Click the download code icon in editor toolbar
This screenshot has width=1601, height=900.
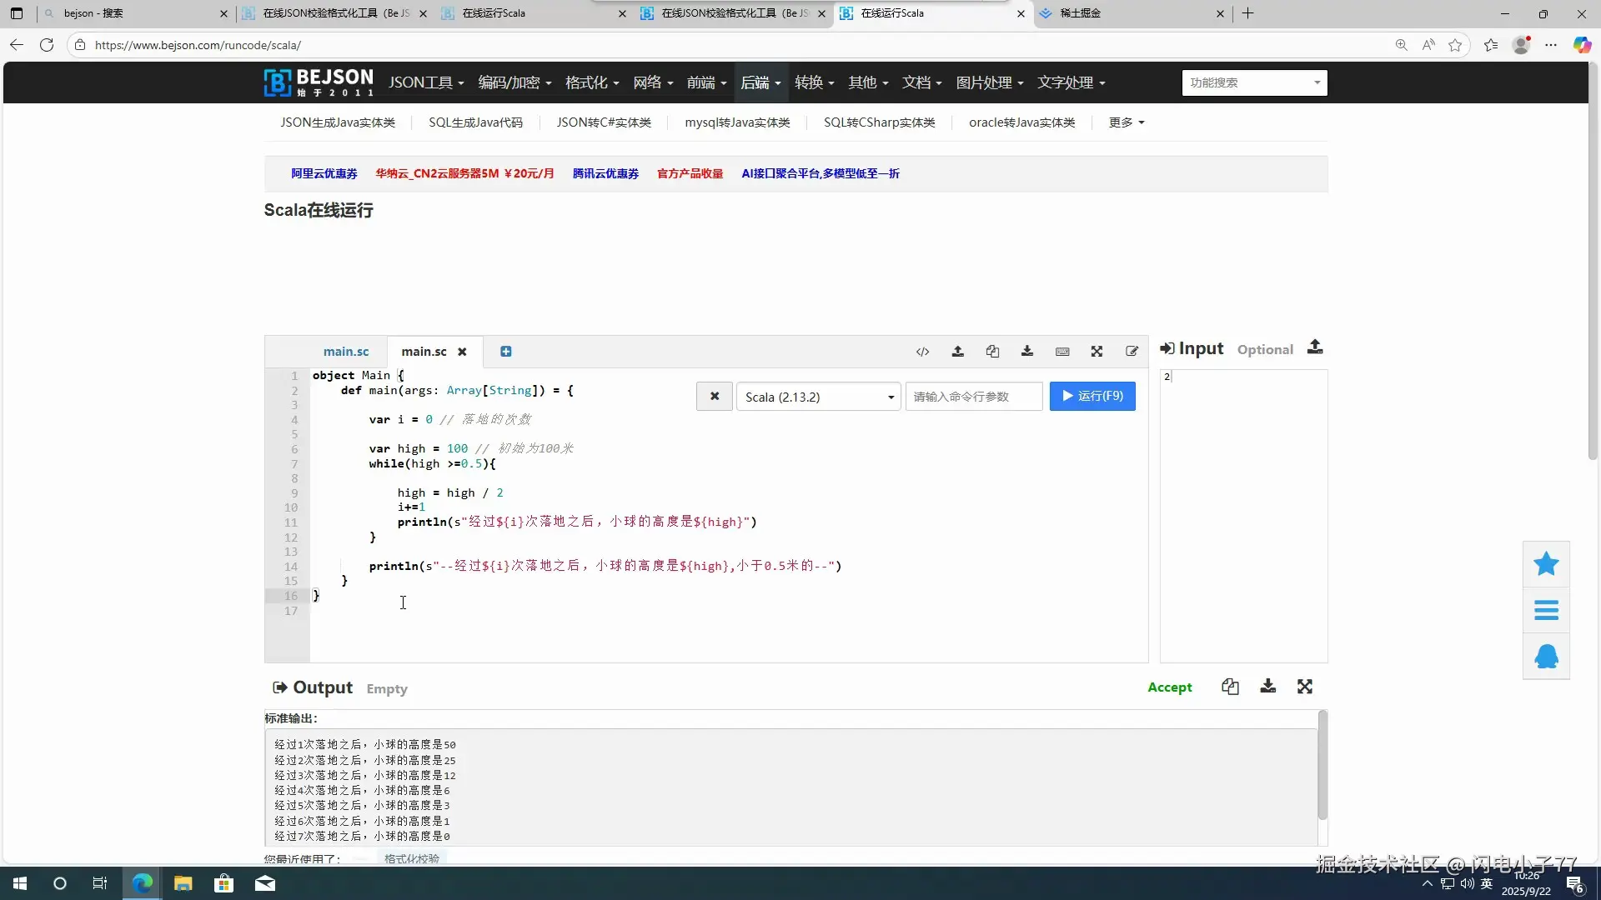1027,352
